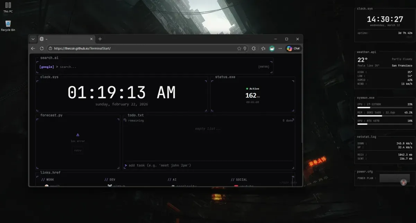Open the browser extensions puzzle icon
This screenshot has width=416, height=223.
pos(254,48)
